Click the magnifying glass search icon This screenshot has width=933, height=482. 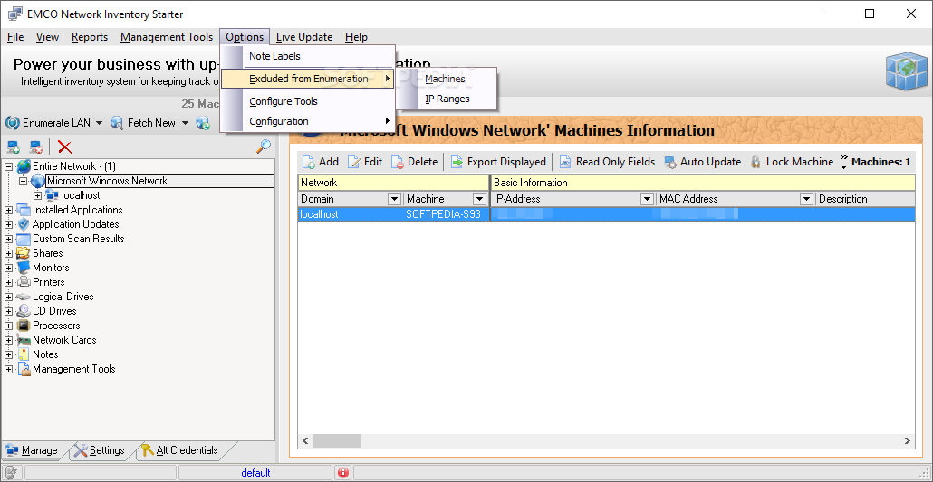coord(263,146)
